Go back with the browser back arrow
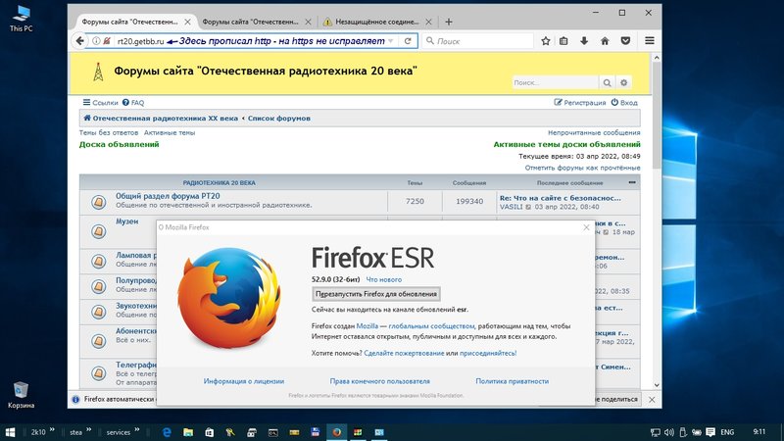Screen dimensions: 784x441 point(79,41)
